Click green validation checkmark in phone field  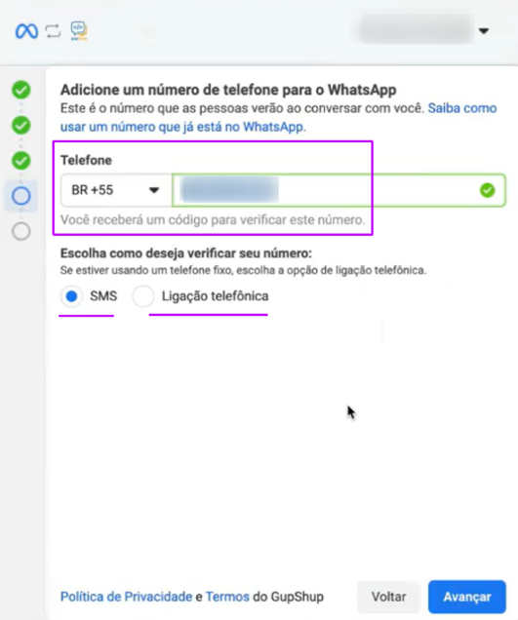click(487, 190)
